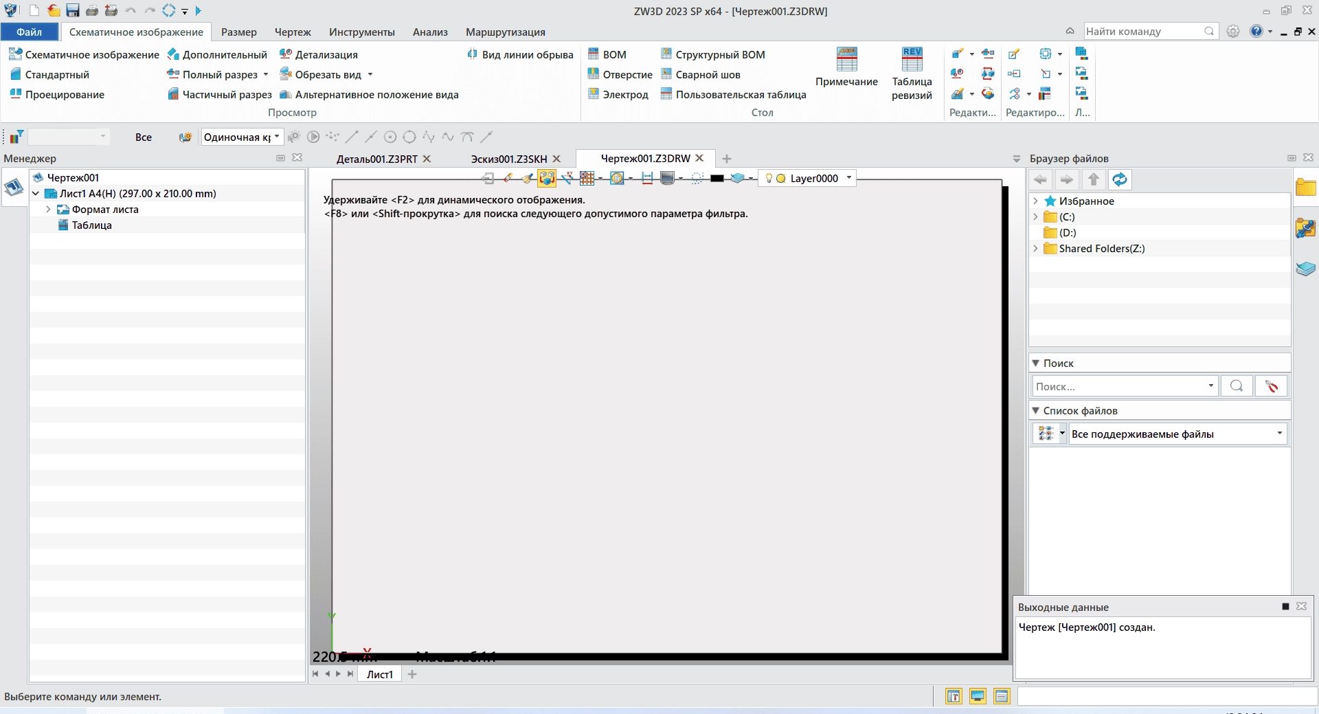Toggle the grid display icon in drawing toolbar

[587, 178]
